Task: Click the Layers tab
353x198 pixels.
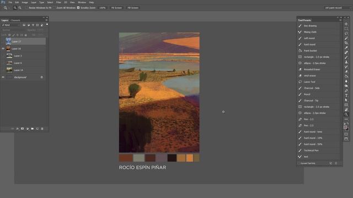Action: coord(5,20)
